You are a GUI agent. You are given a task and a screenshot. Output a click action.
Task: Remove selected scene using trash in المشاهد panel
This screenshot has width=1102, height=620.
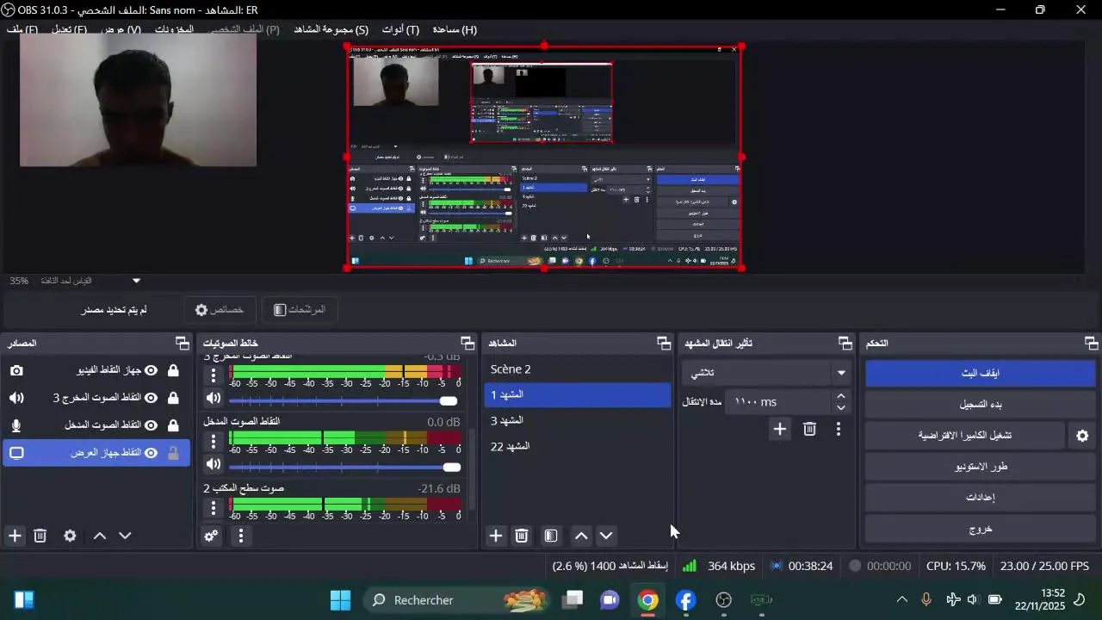pos(522,536)
